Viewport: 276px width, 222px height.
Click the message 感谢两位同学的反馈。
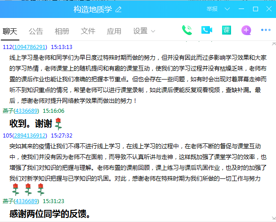[50, 214]
